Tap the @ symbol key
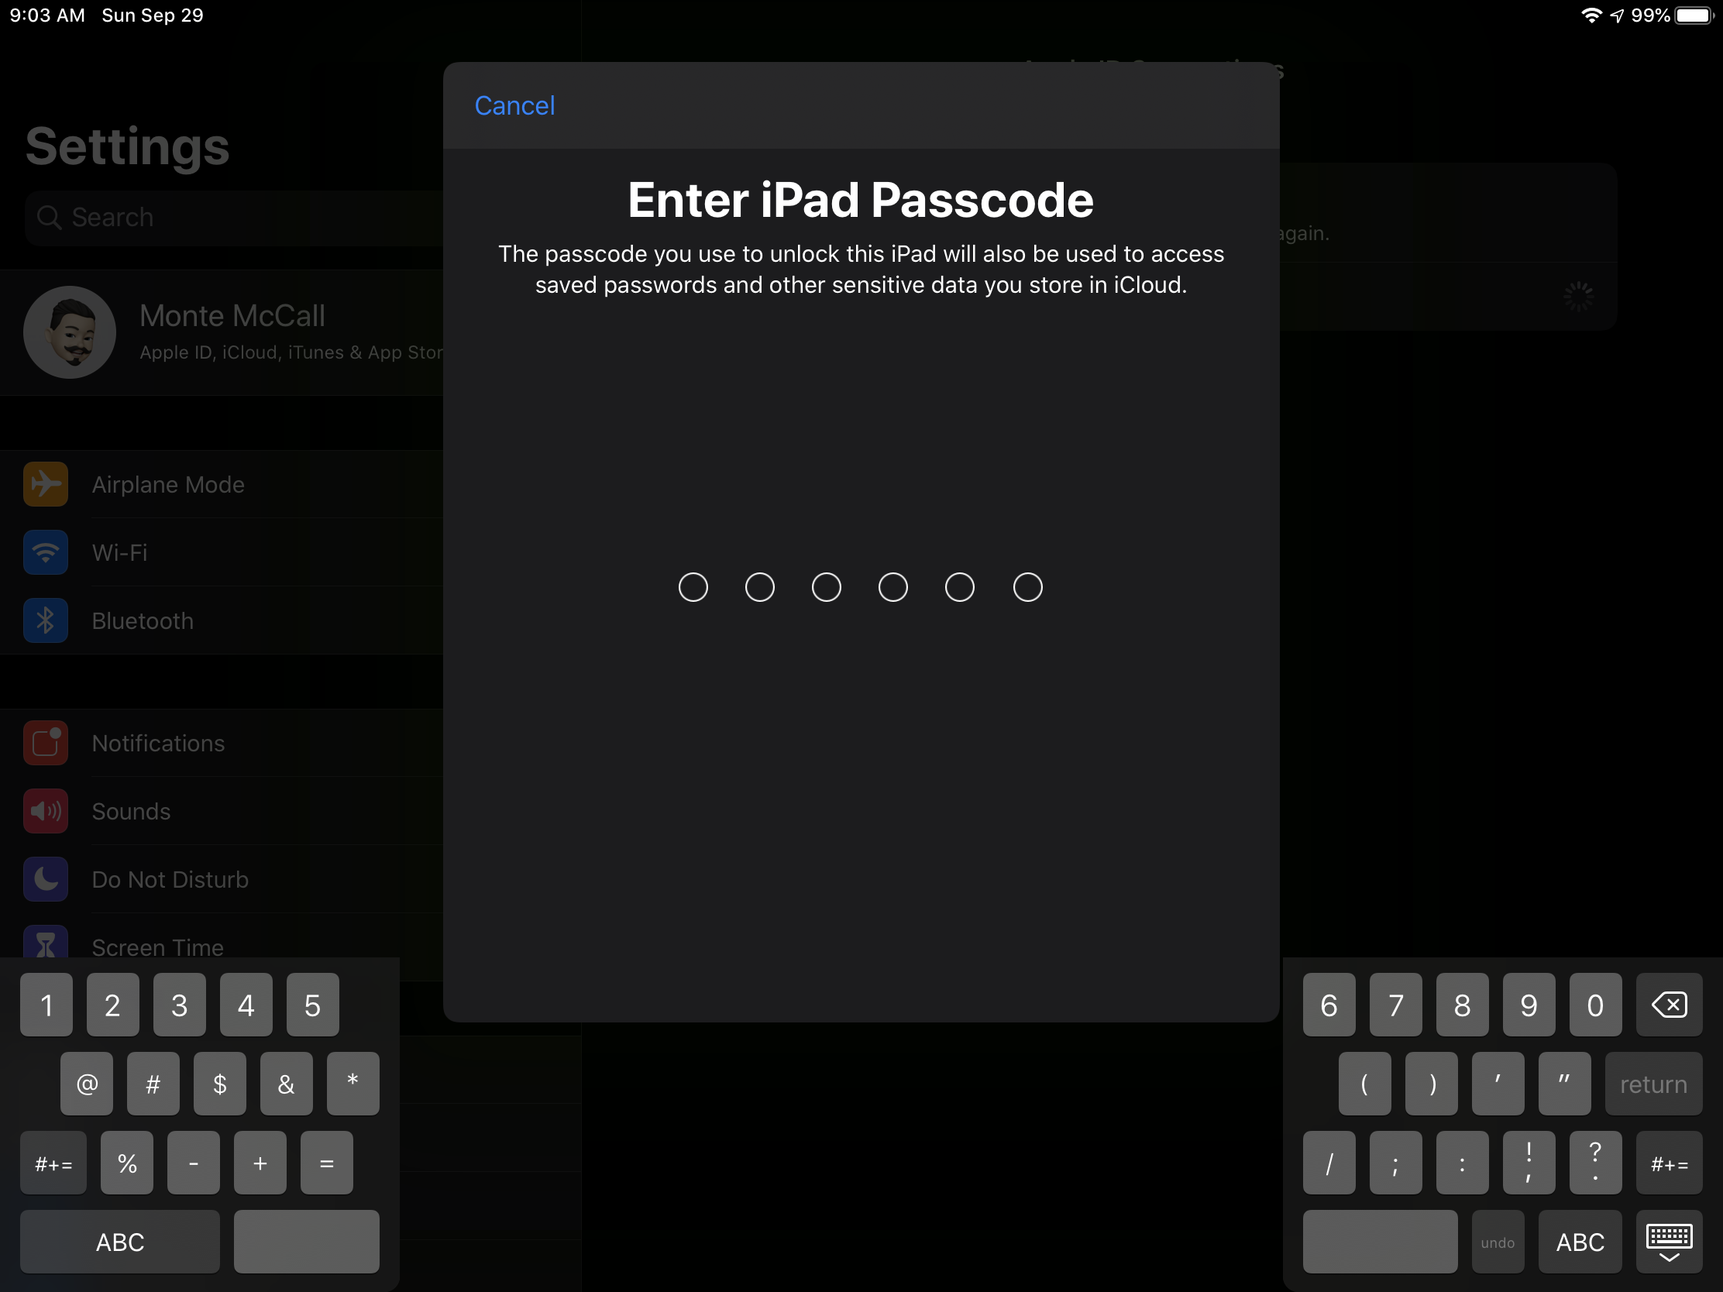 coord(86,1084)
